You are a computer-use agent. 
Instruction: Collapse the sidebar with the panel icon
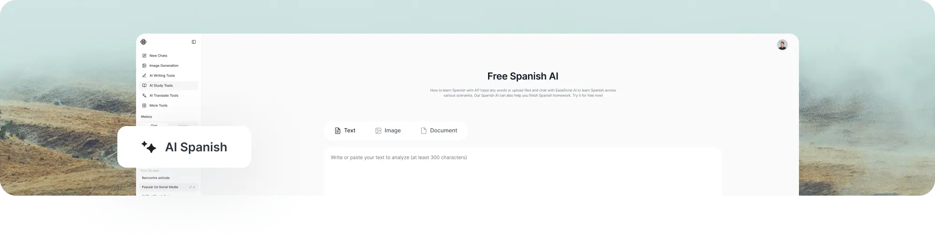coord(194,42)
